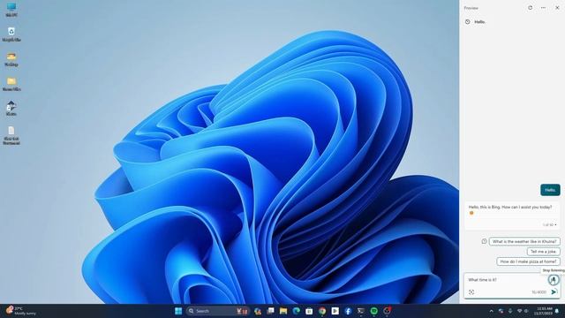The width and height of the screenshot is (565, 318).
Task: Open the recent chat history icon beside Hello
Action: (467, 21)
